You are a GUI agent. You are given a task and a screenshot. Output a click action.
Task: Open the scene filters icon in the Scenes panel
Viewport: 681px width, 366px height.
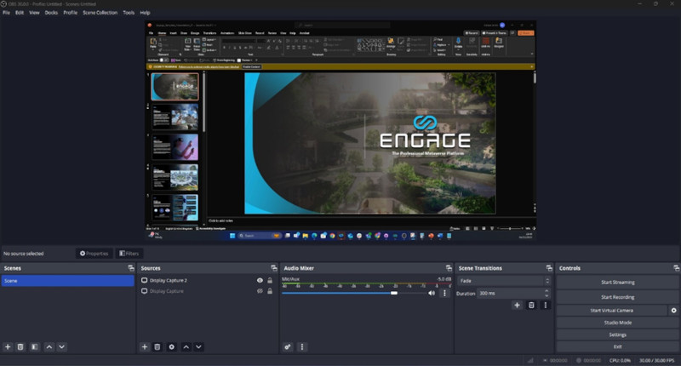(34, 347)
